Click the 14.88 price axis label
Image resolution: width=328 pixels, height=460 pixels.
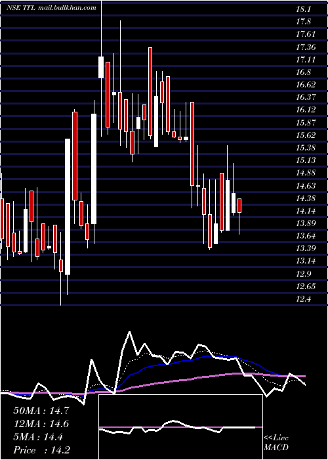pos(306,173)
